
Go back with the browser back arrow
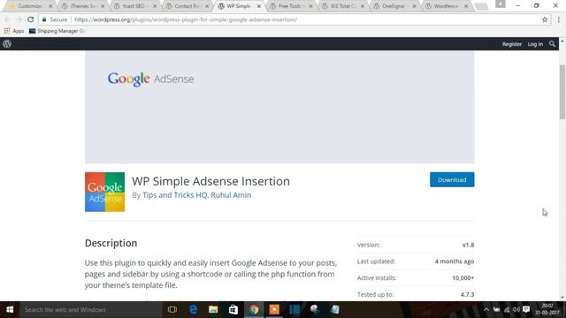pos(8,19)
